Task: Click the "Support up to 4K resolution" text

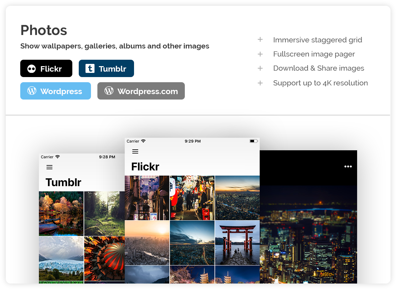Action: click(320, 83)
